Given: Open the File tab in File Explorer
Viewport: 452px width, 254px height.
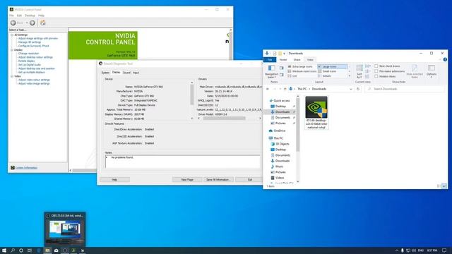Looking at the screenshot, I should coord(270,59).
